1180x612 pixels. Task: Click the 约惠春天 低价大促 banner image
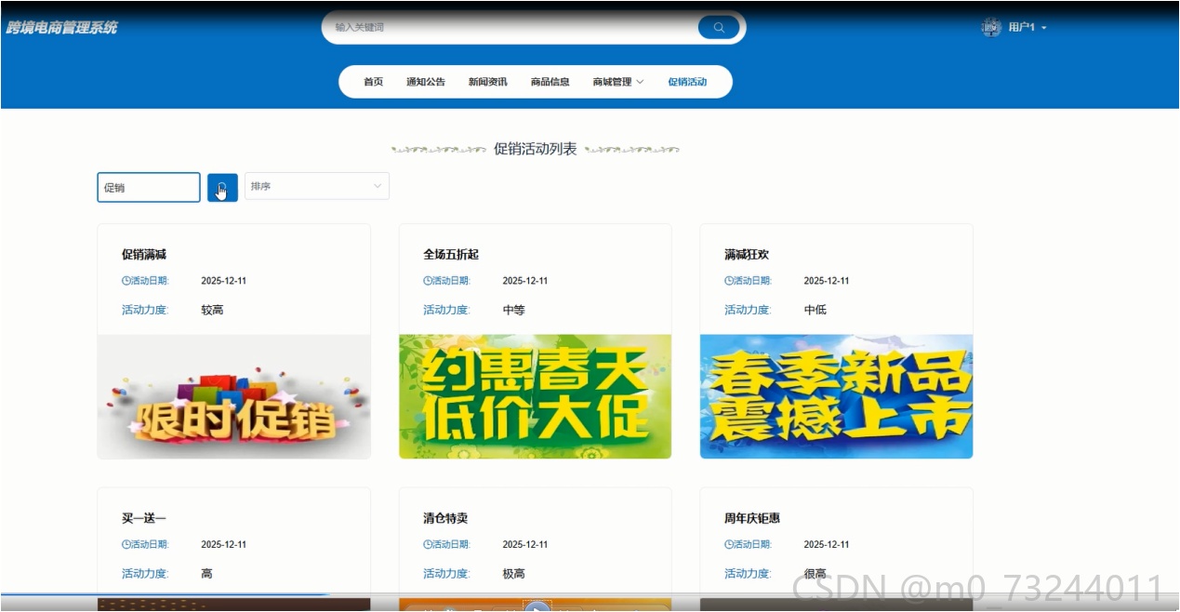536,397
